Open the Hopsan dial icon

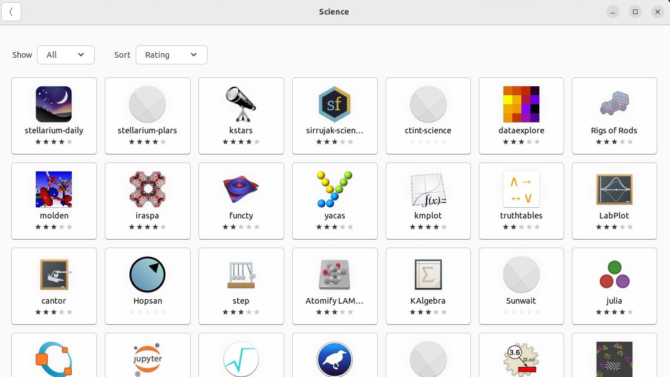pos(147,274)
